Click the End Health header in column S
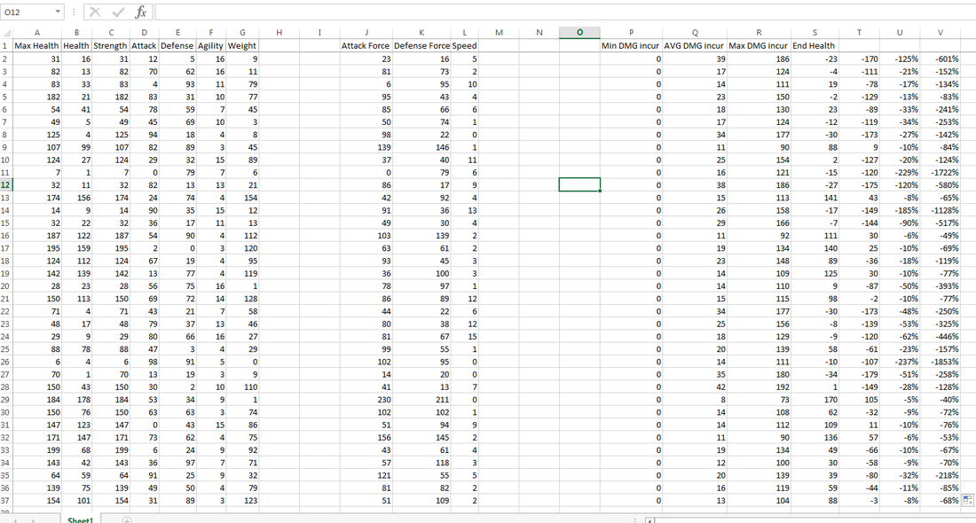The height and width of the screenshot is (523, 976). [814, 45]
